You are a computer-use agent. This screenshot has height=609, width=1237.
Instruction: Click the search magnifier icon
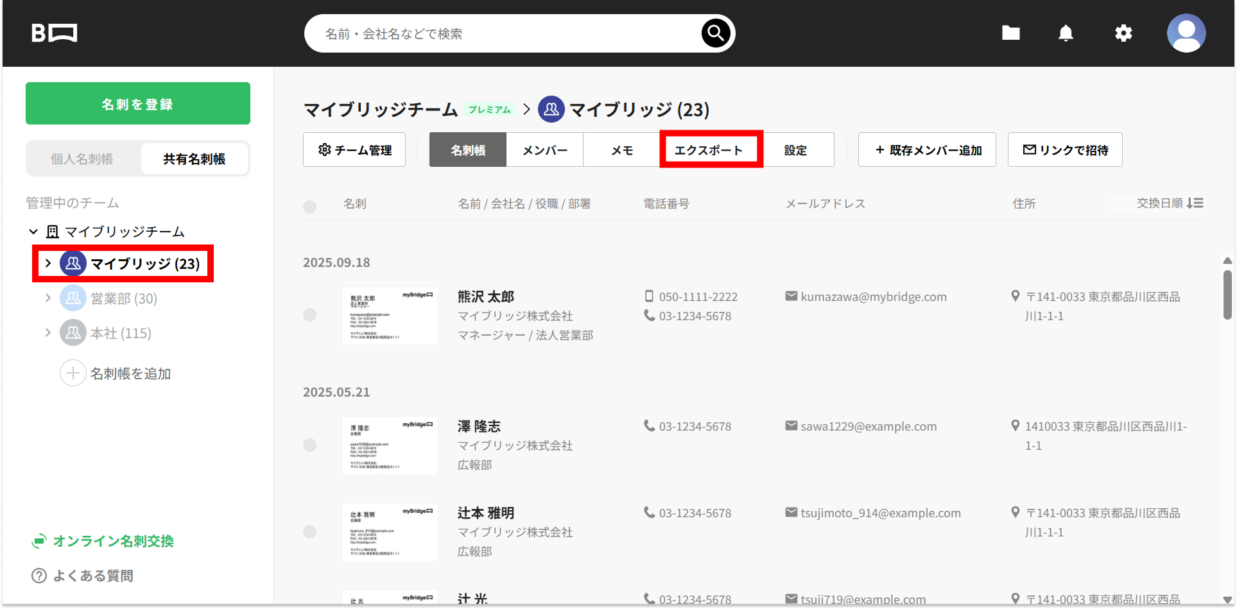tap(716, 33)
